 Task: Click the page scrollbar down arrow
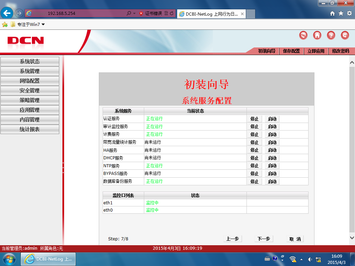coord(352,238)
